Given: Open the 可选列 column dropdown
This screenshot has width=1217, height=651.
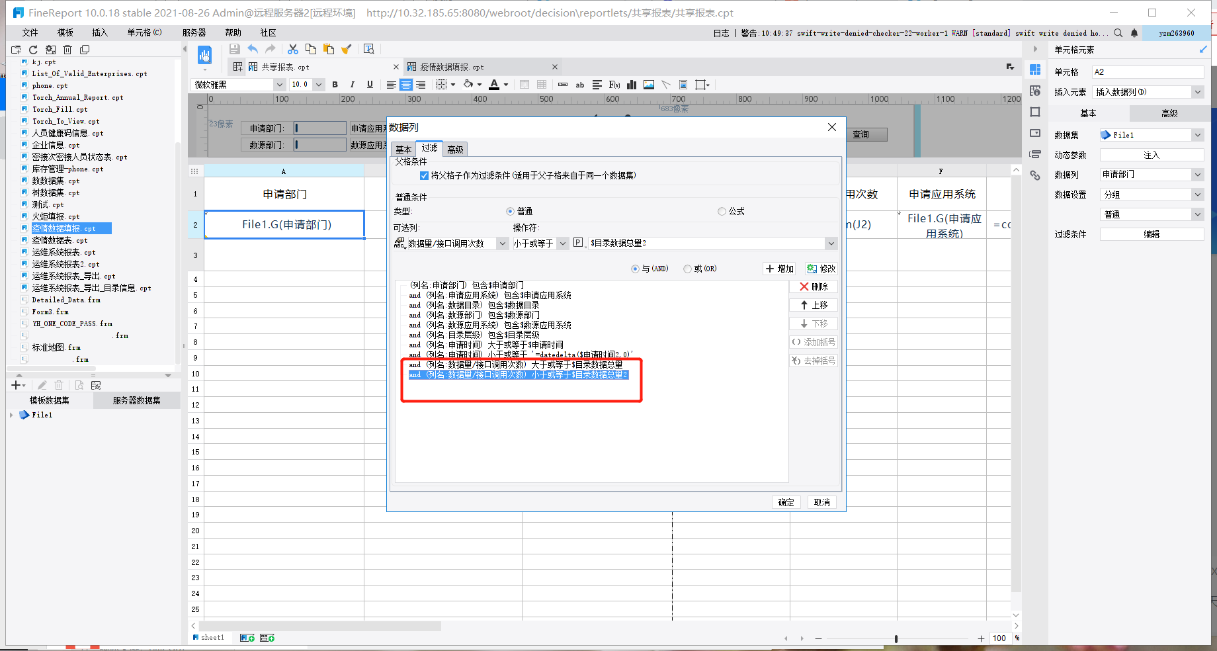Looking at the screenshot, I should tap(502, 243).
